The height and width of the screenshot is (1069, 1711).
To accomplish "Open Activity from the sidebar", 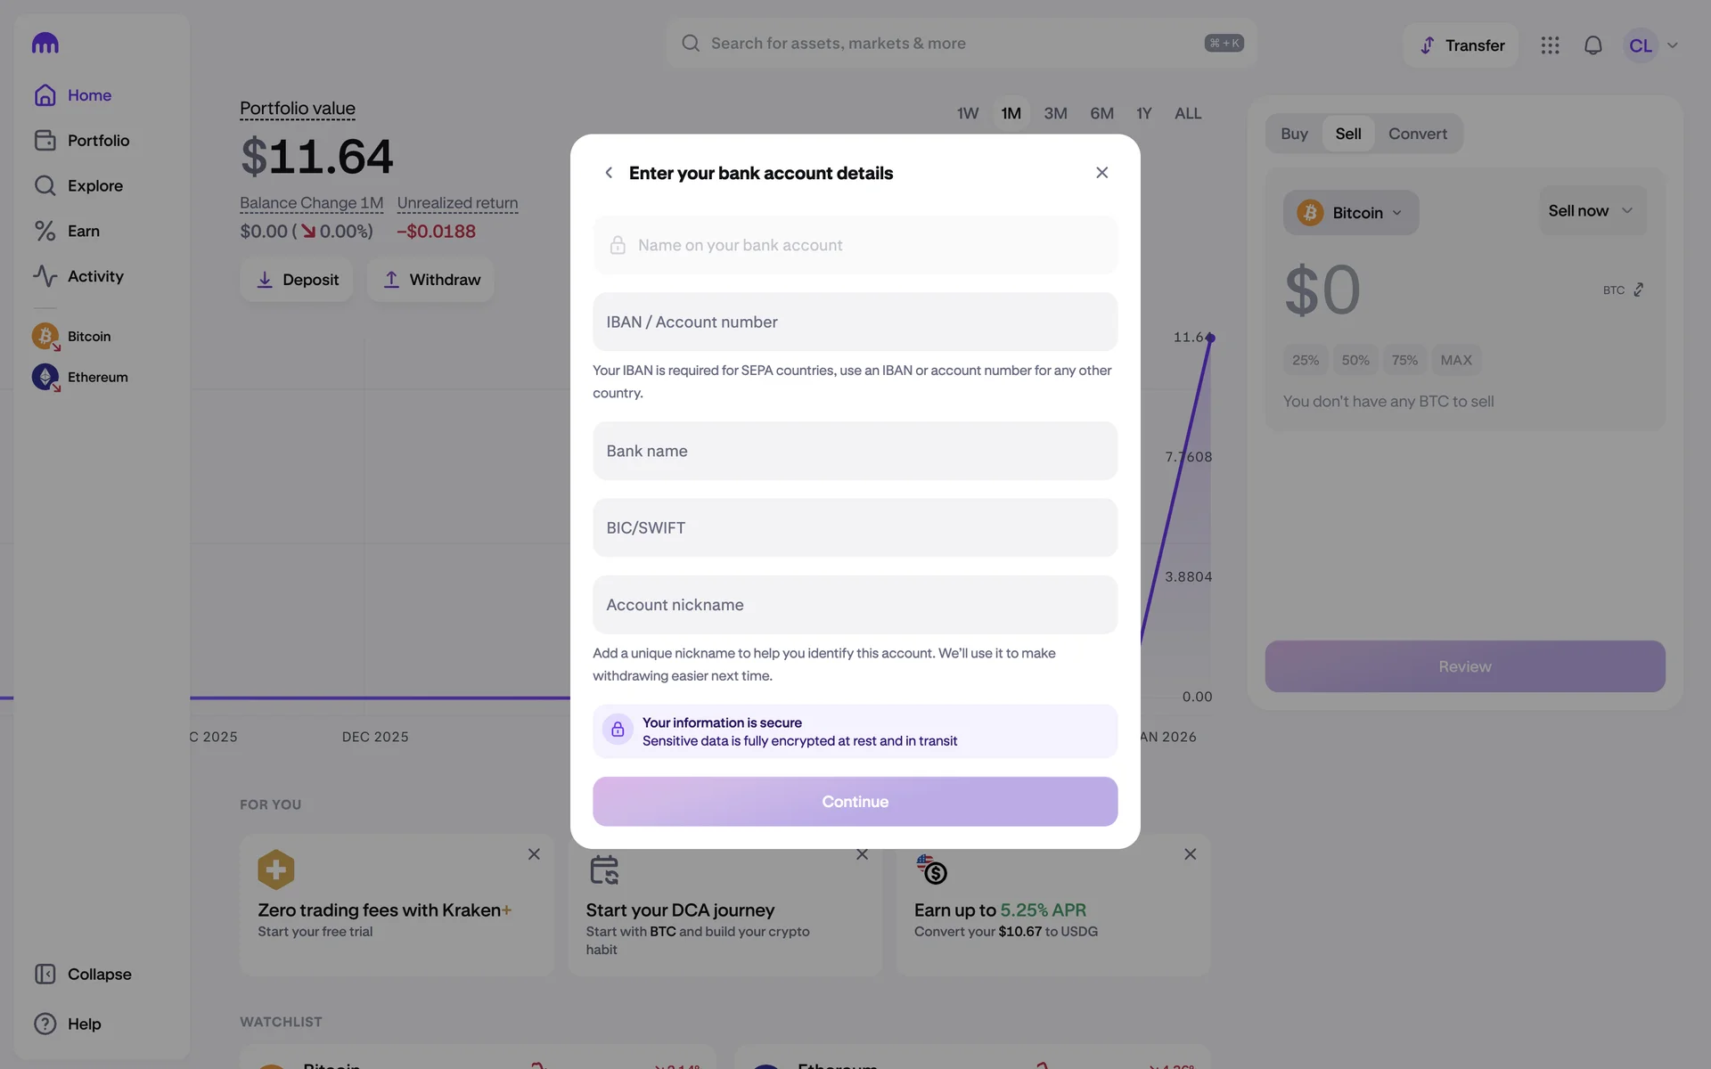I will point(94,276).
